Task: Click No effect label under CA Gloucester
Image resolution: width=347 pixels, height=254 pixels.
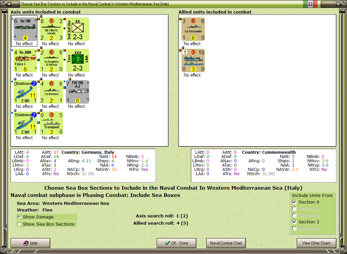Action: coord(192,44)
